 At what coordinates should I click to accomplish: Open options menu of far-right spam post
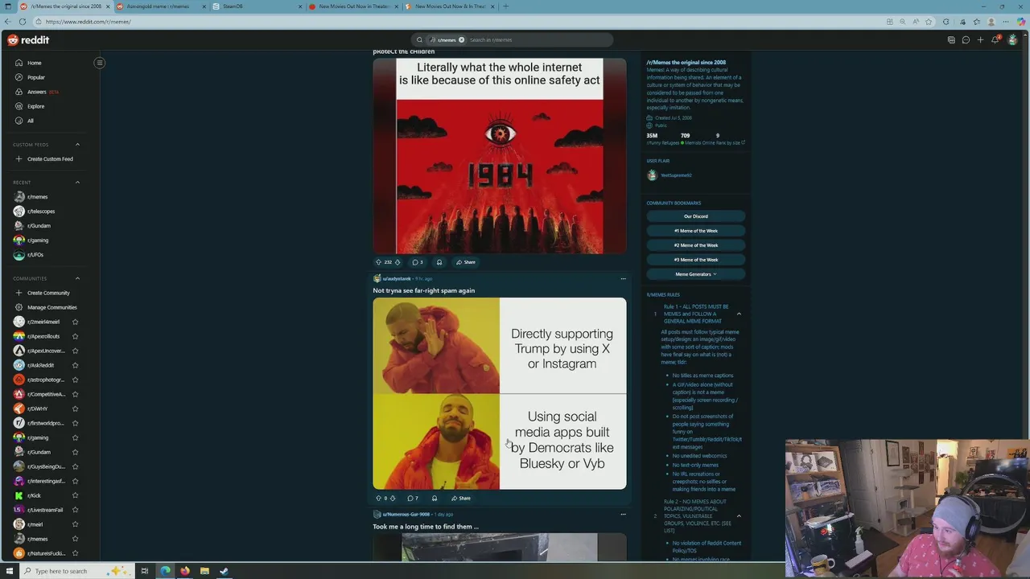pyautogui.click(x=623, y=279)
